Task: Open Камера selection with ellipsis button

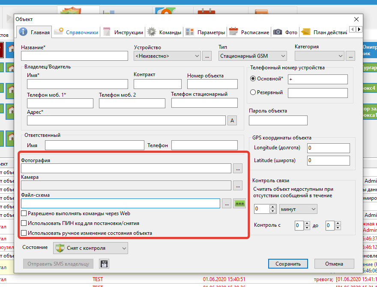Action: pos(237,186)
